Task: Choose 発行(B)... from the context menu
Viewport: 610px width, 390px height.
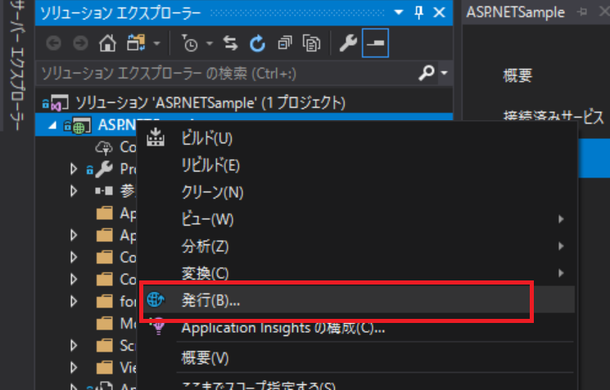Action: (x=357, y=300)
